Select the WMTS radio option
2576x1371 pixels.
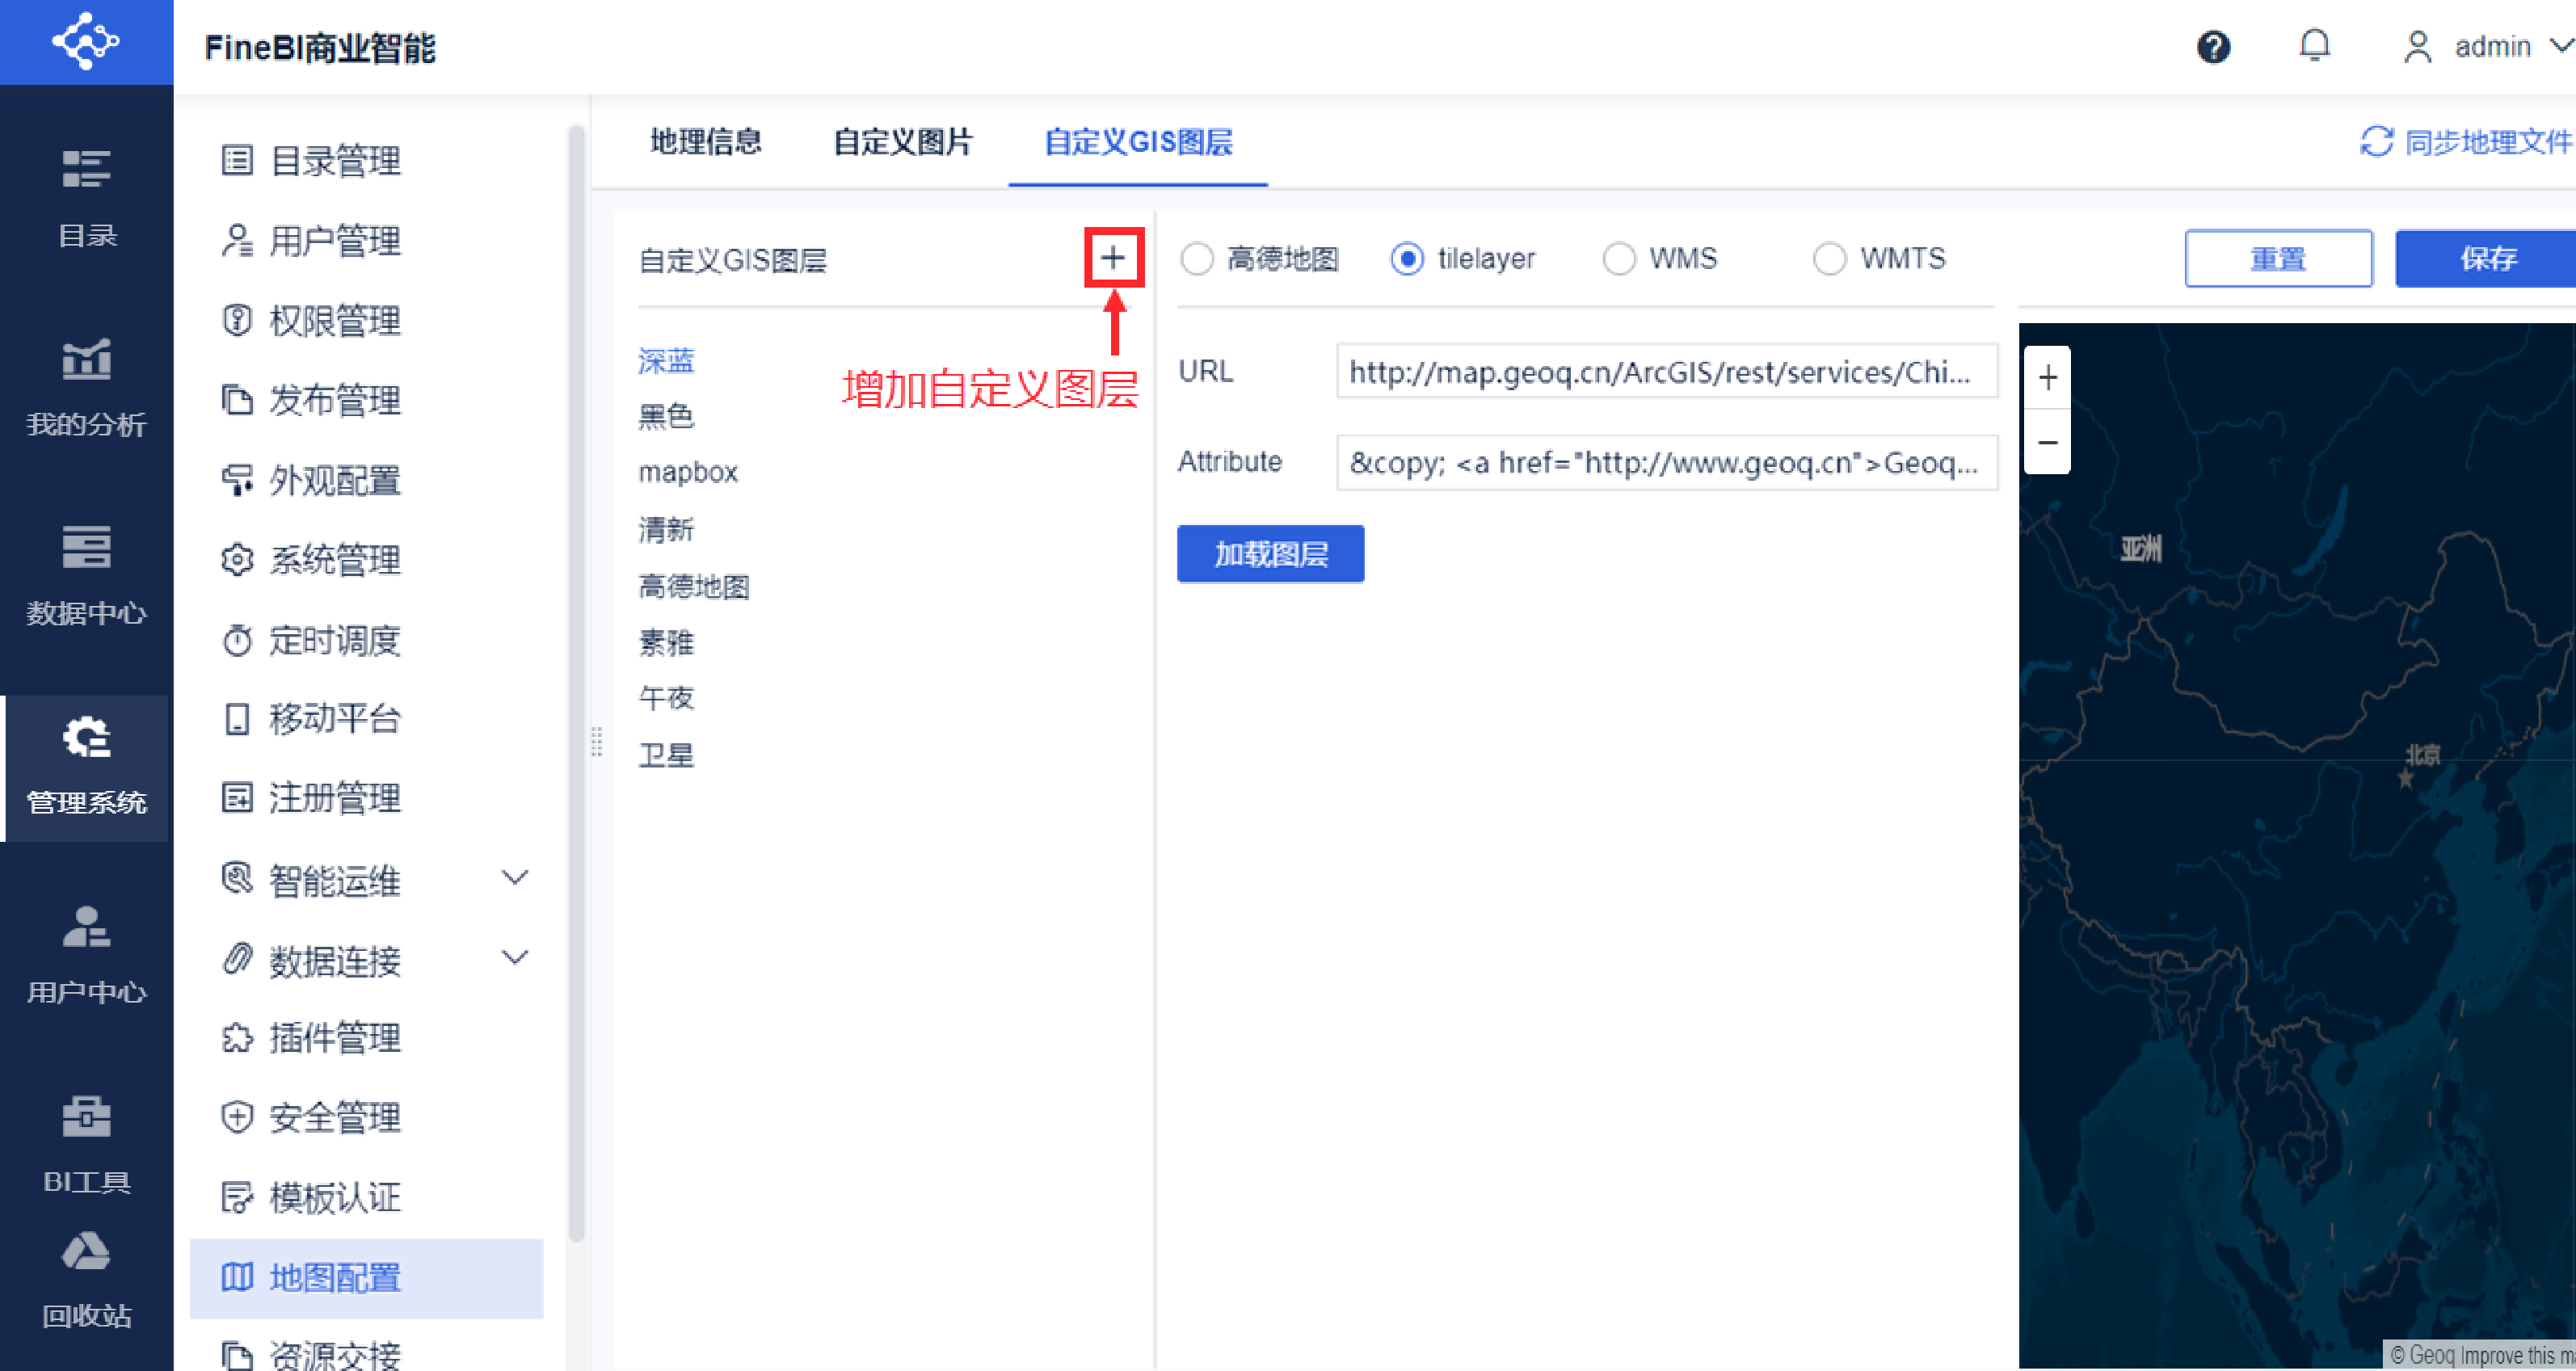click(1829, 259)
